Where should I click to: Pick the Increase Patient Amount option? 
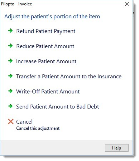tap(46, 61)
